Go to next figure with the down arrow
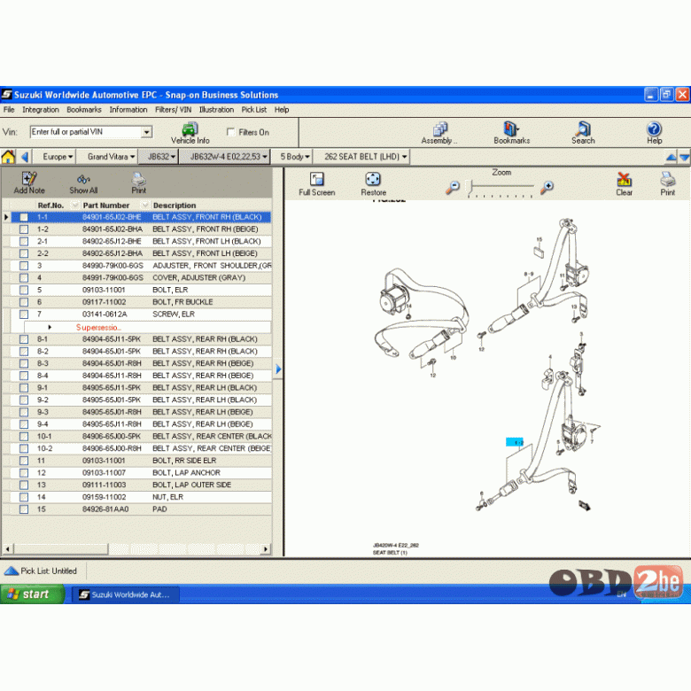Image resolution: width=691 pixels, height=691 pixels. [x=685, y=157]
